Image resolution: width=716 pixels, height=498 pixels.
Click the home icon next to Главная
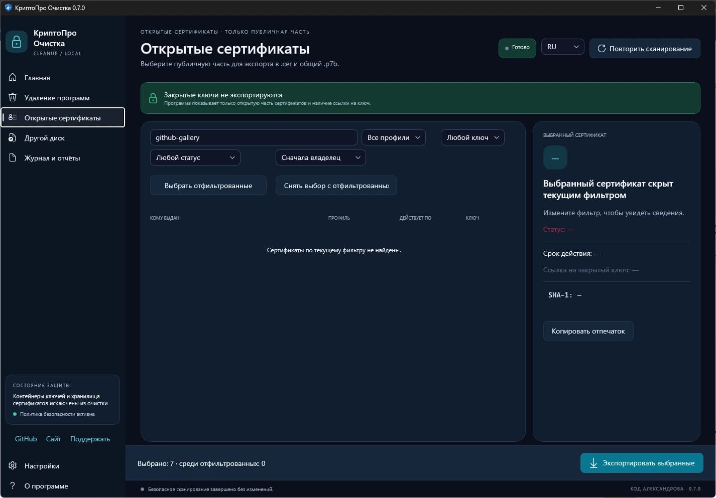[13, 77]
